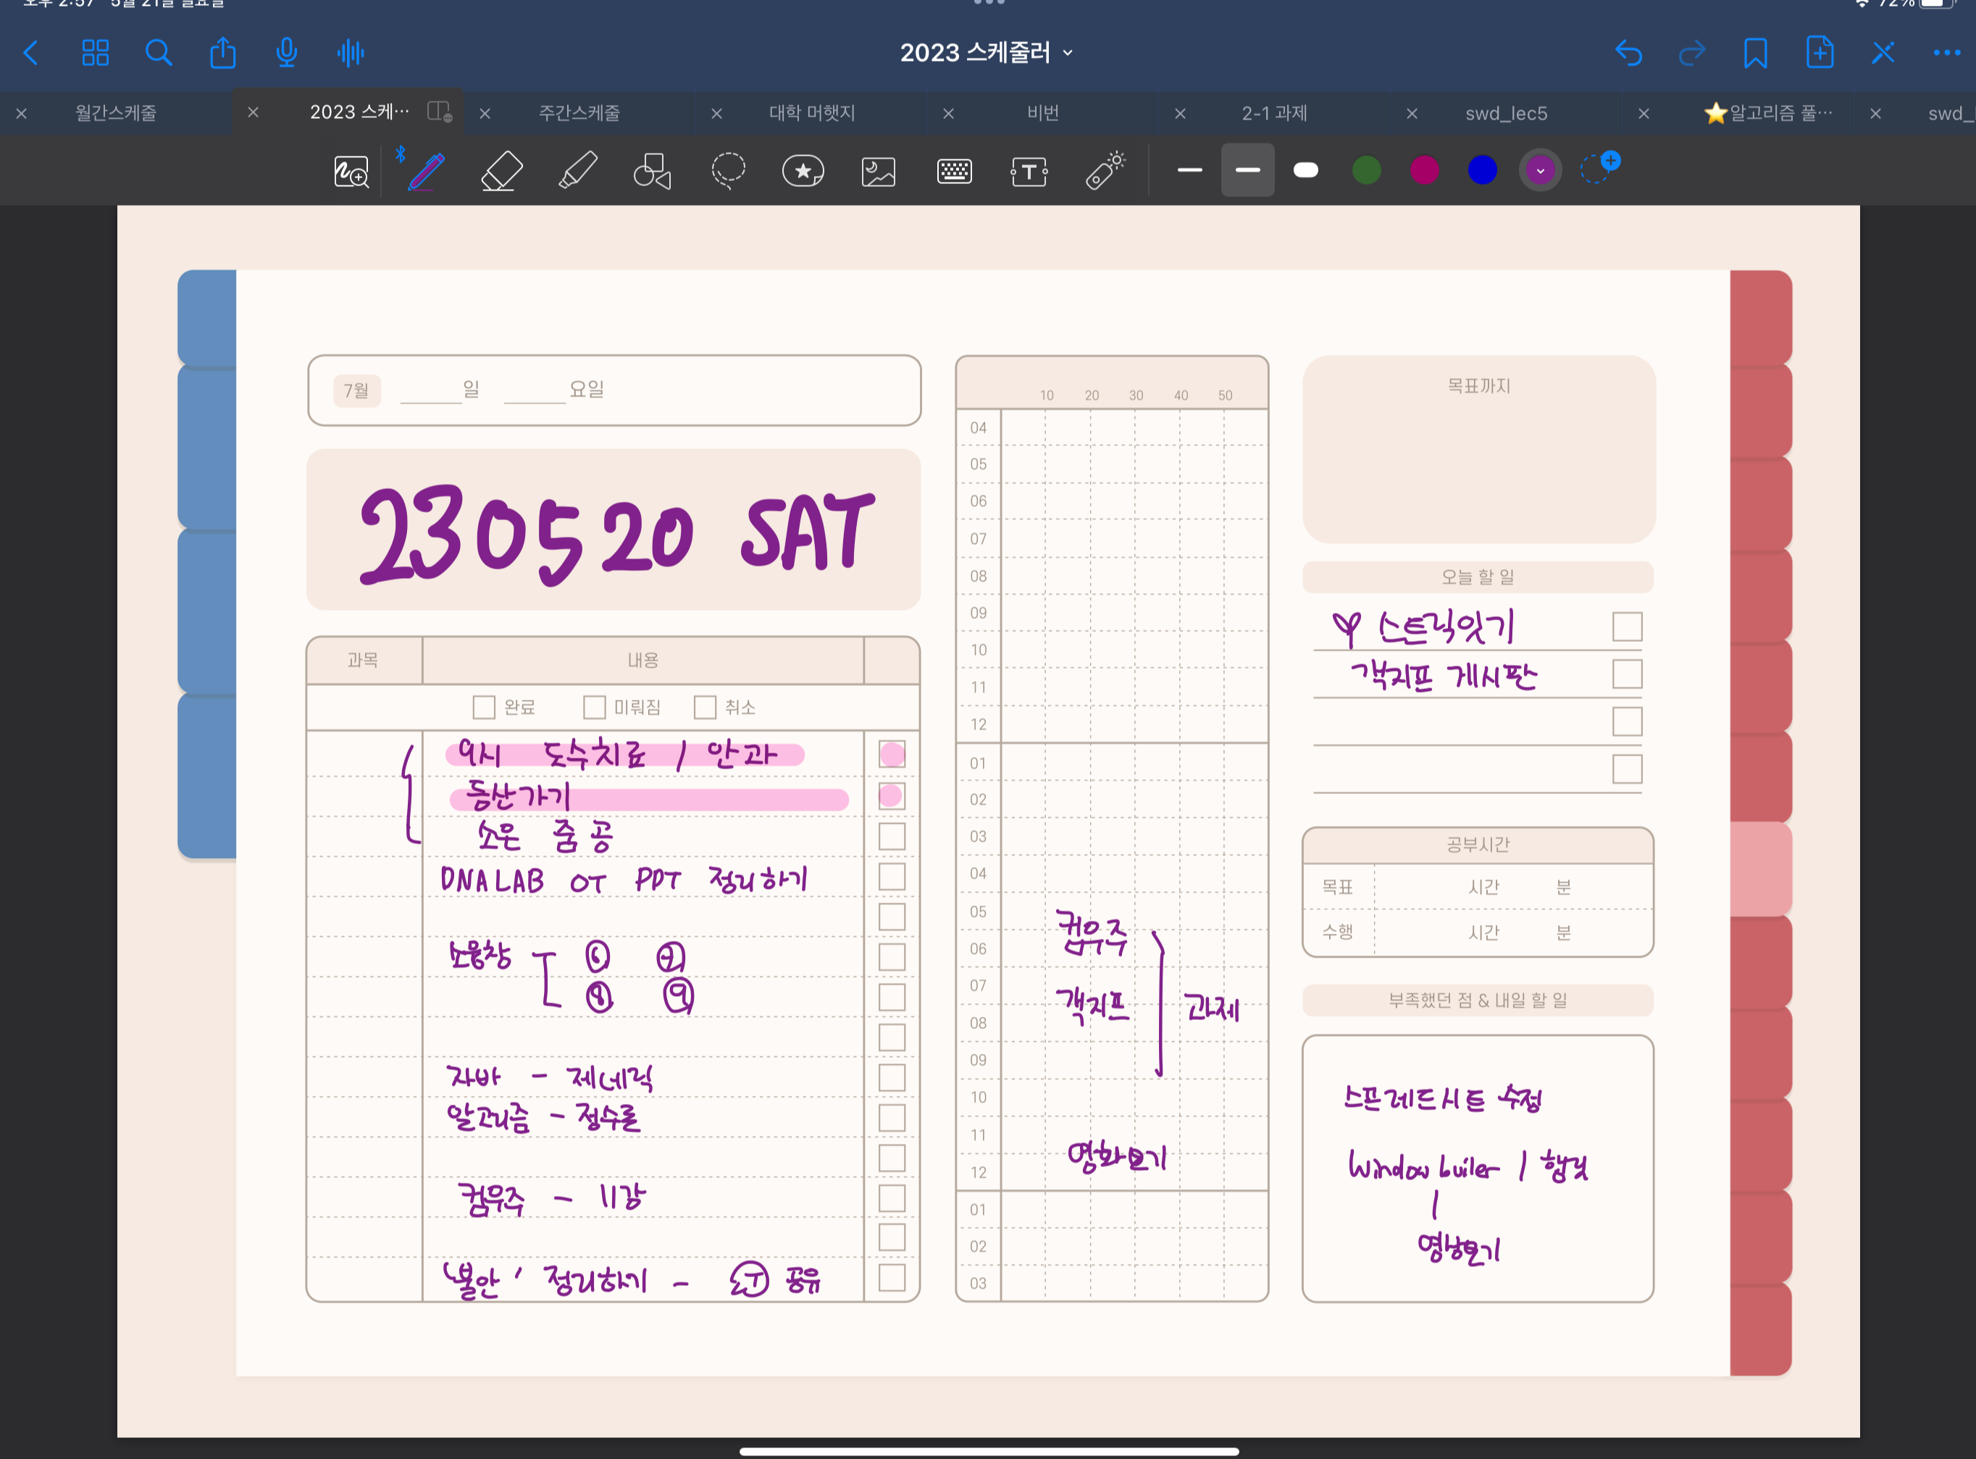The image size is (1976, 1459).
Task: Expand the 2023 스케줄러 title dropdown
Action: (x=987, y=53)
